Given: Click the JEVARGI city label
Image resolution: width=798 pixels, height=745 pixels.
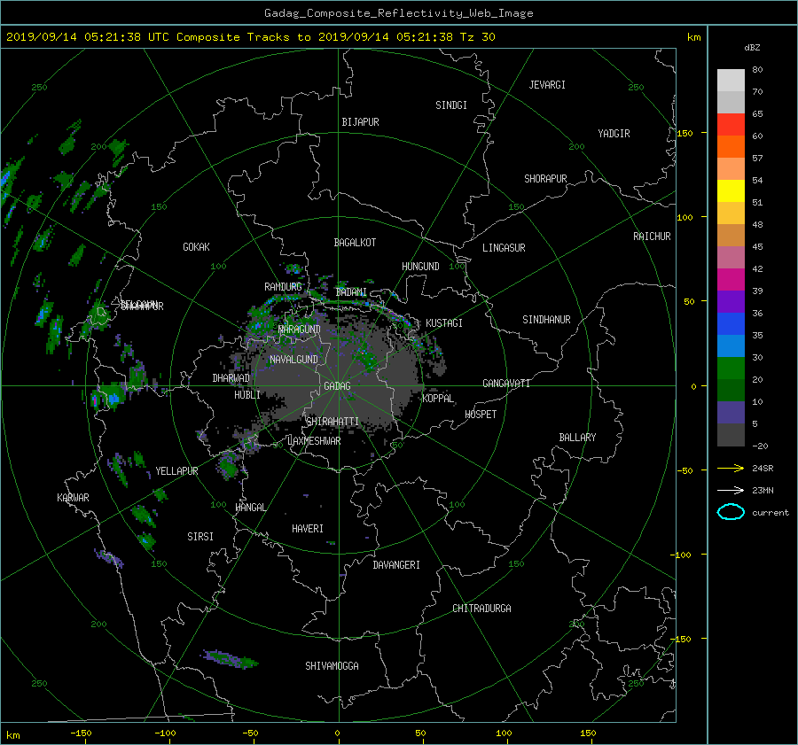Looking at the screenshot, I should coord(547,85).
